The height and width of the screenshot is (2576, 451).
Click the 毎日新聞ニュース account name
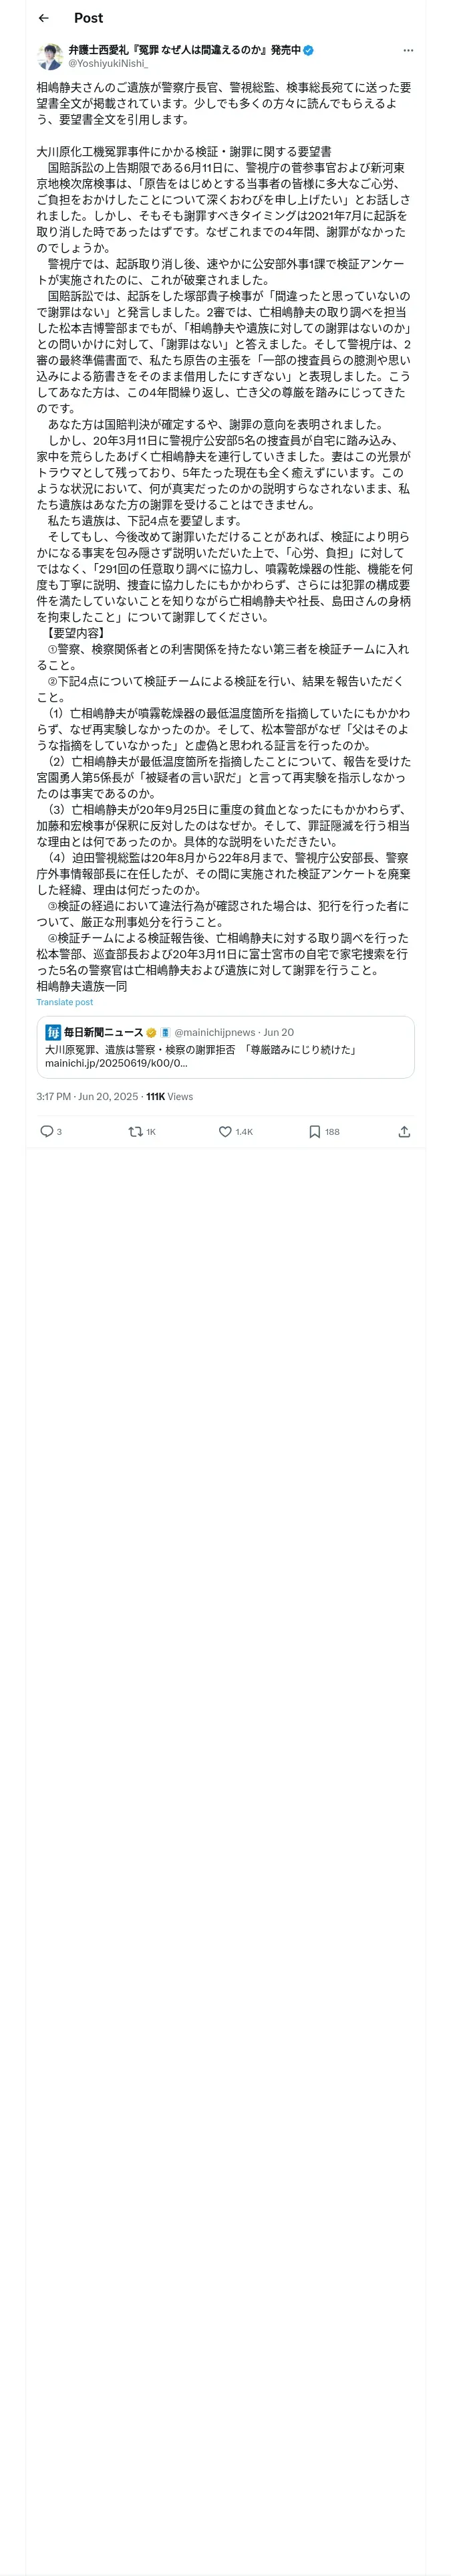point(103,1032)
